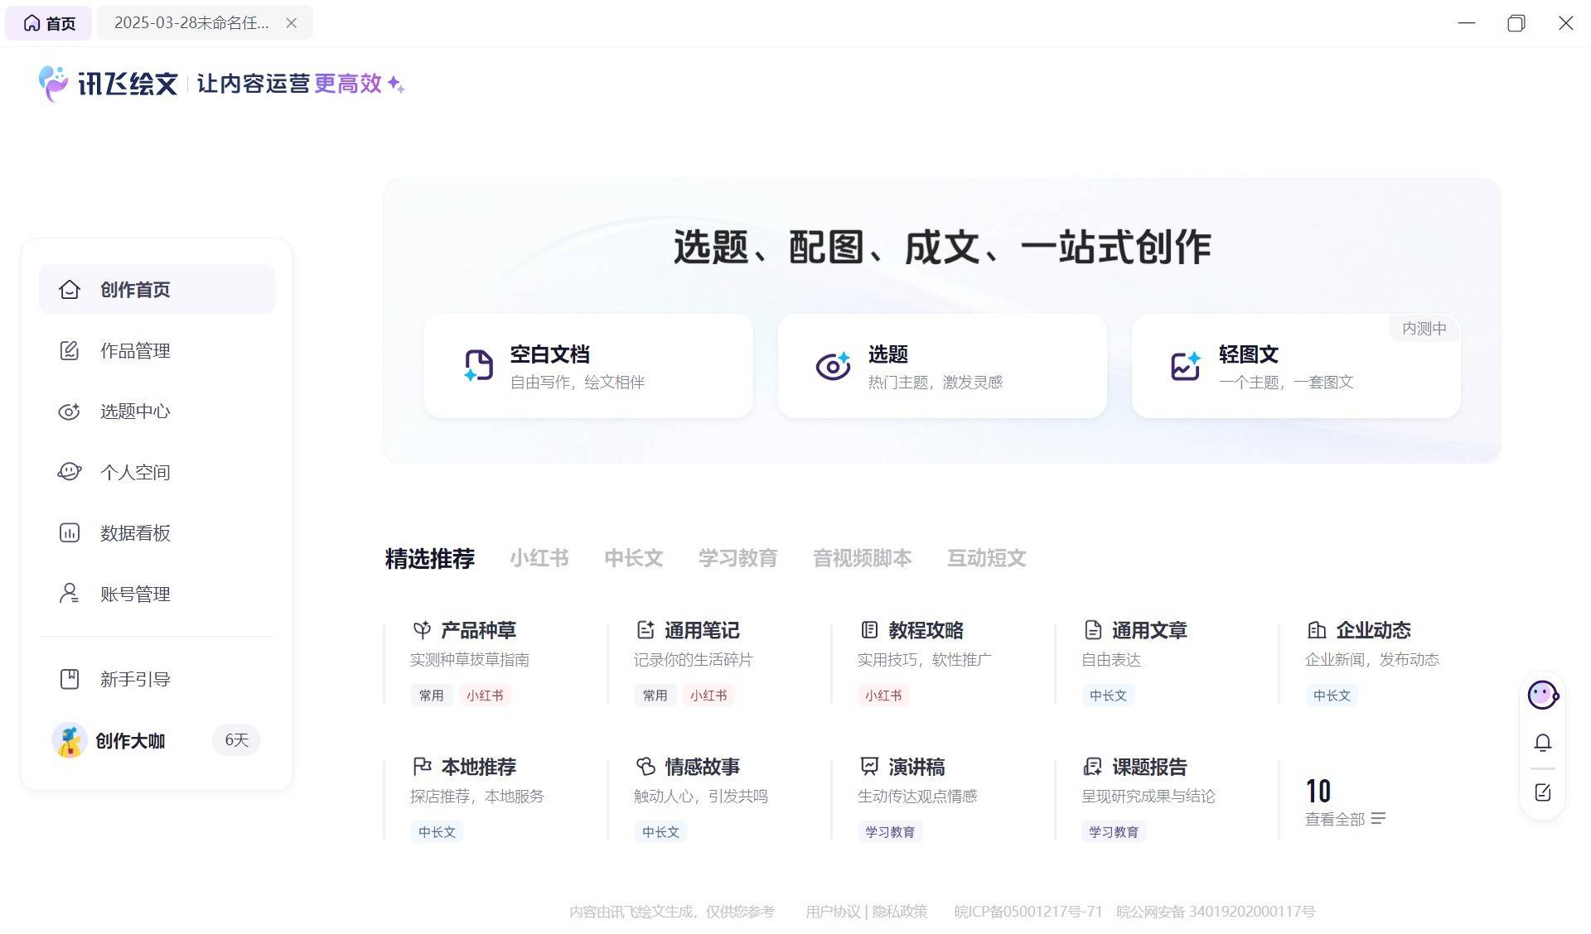The height and width of the screenshot is (934, 1591).
Task: Click the 中长文 tag under 企业动态
Action: coord(1332,696)
